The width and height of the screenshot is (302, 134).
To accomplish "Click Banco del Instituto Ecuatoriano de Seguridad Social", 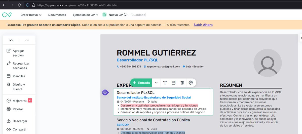I will pos(154,97).
